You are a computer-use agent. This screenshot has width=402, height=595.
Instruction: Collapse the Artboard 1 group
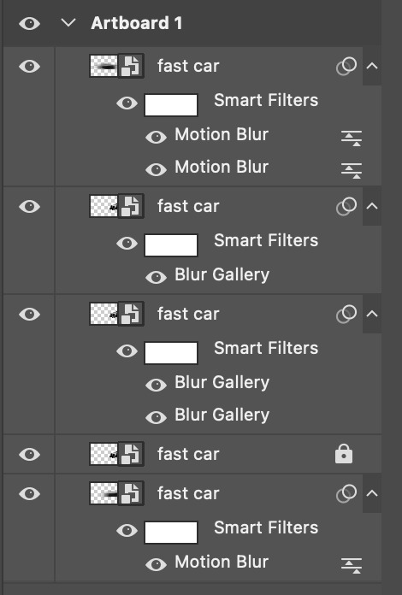pos(68,23)
